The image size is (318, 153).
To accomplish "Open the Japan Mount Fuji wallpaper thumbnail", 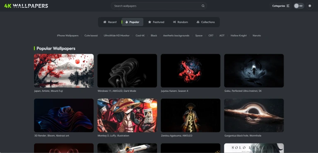I will [64, 71].
